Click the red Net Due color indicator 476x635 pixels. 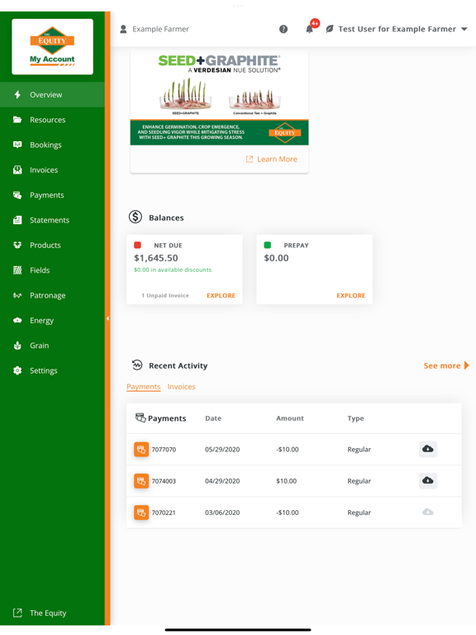(x=138, y=245)
